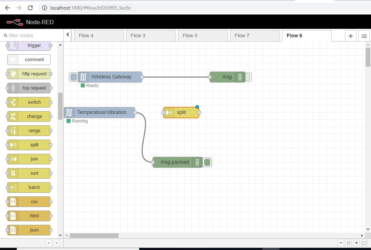371x250 pixels.
Task: Switch to Flow 3 tab
Action: point(151,36)
